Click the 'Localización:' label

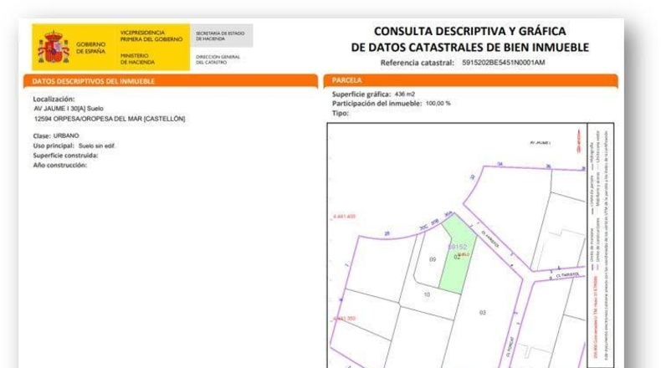tap(54, 99)
